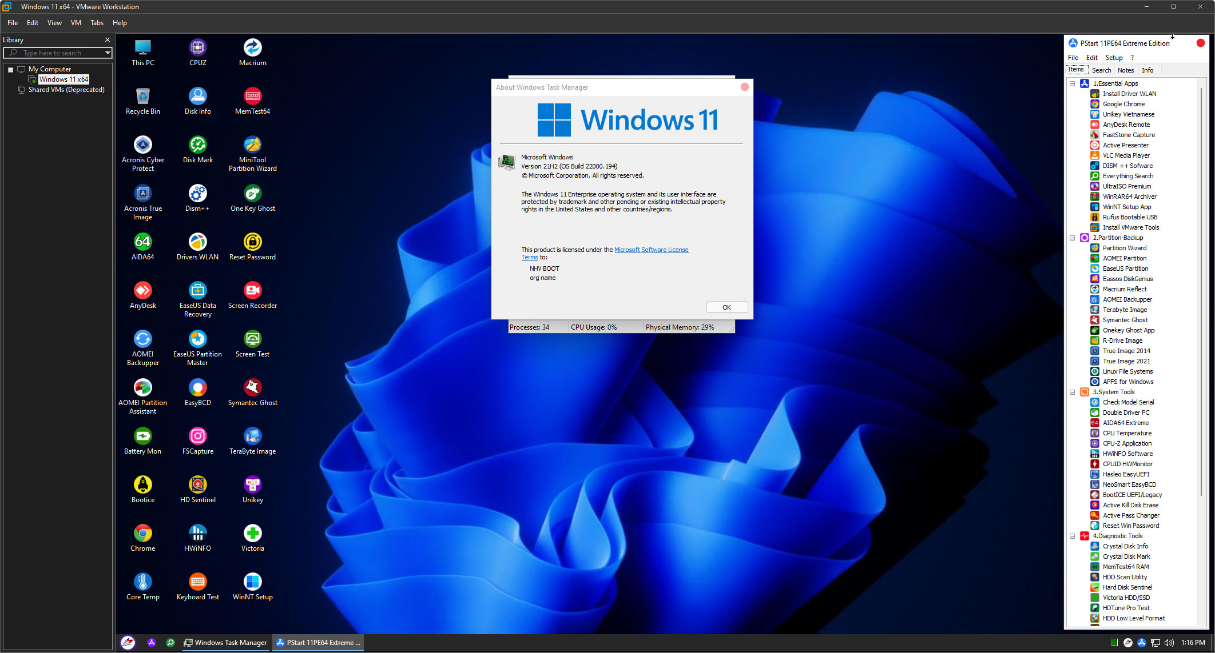1215x653 pixels.
Task: Open the PStart Edit menu
Action: [x=1091, y=58]
